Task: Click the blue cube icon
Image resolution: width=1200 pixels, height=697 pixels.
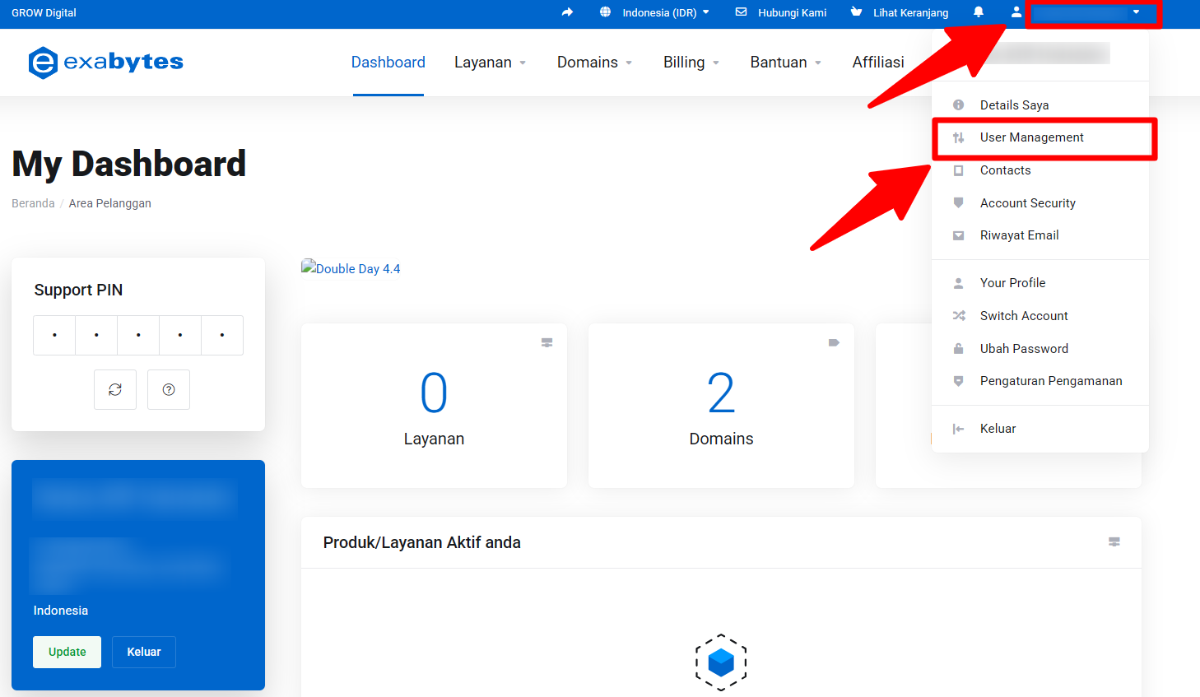Action: click(721, 662)
